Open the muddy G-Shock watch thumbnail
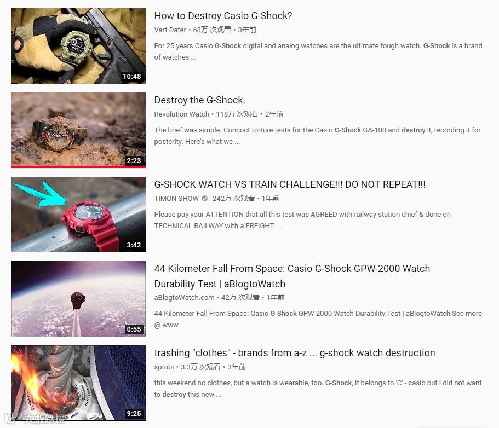This screenshot has width=499, height=428. (78, 130)
